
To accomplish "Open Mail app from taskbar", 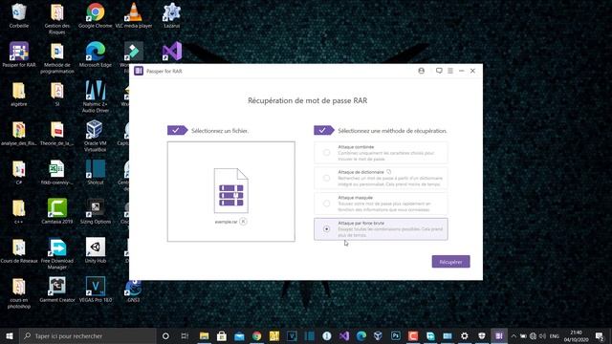I will 239,335.
